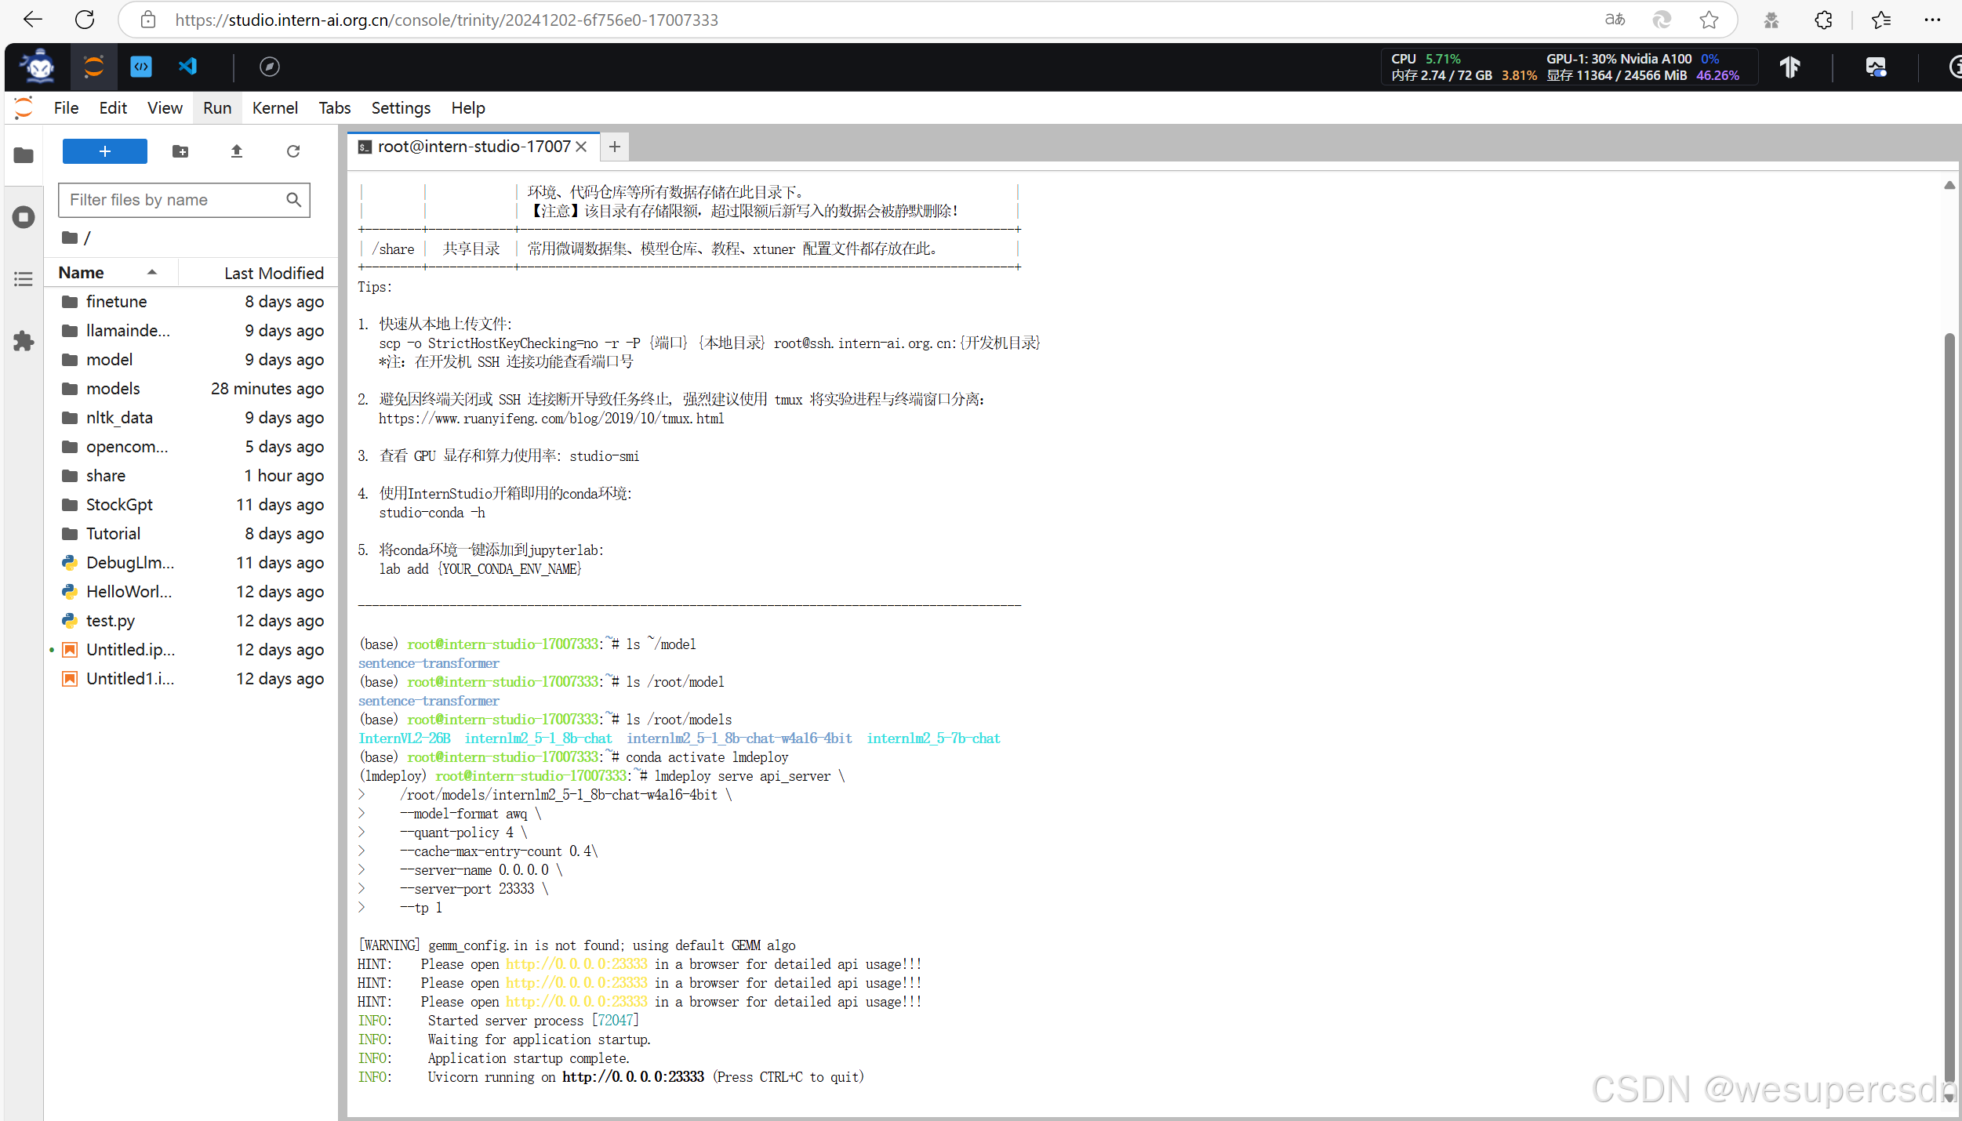Click blue plus new launcher button
This screenshot has height=1121, width=1962.
105,151
